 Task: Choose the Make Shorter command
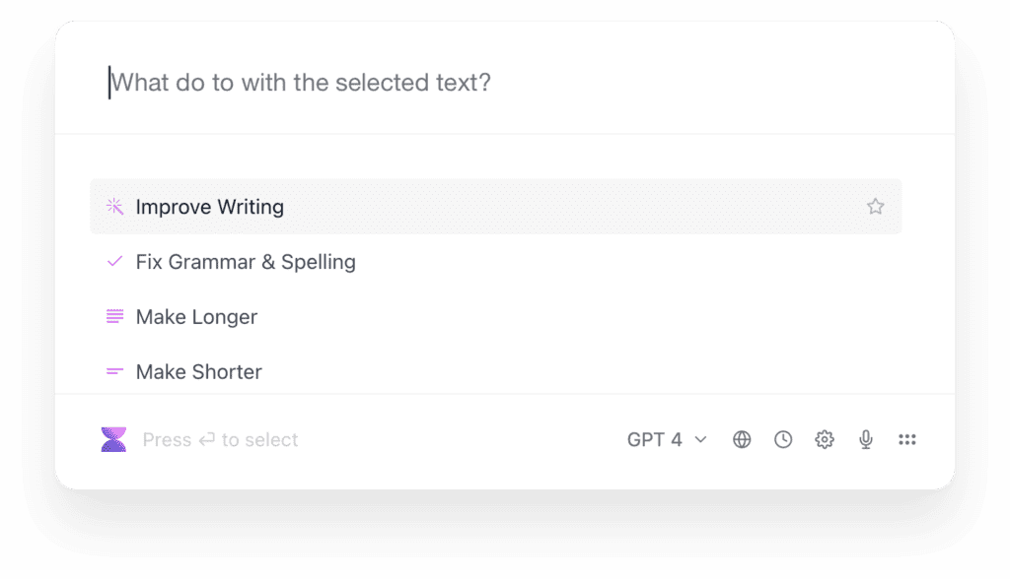tap(199, 372)
